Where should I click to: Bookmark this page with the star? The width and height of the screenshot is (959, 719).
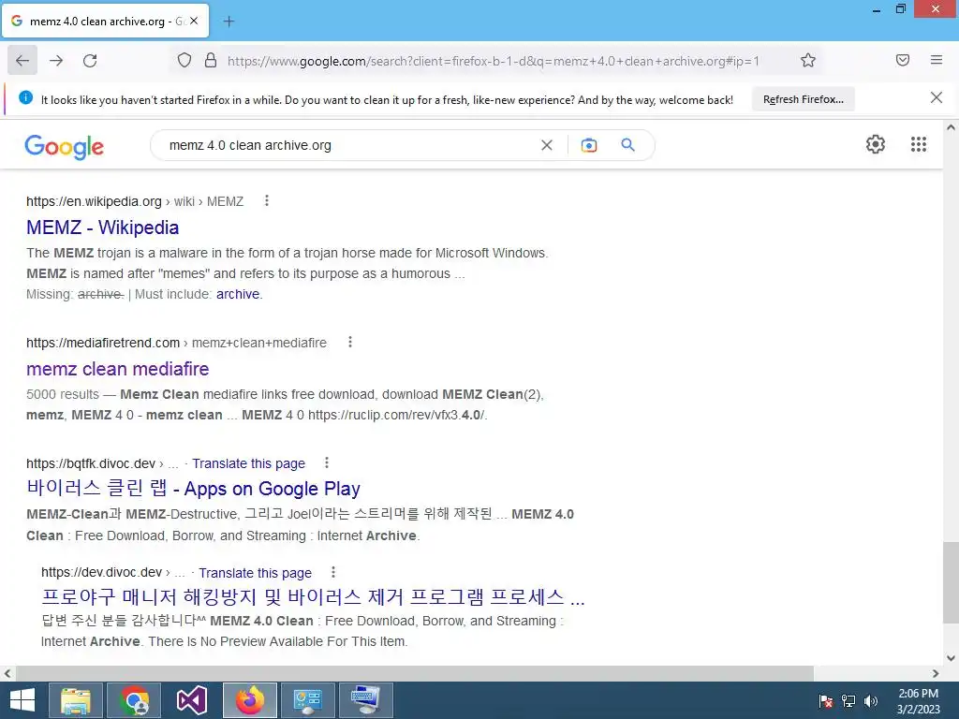pyautogui.click(x=808, y=60)
